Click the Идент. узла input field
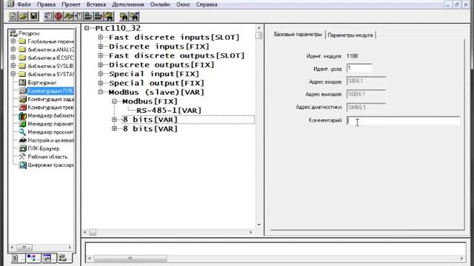Image resolution: width=474 pixels, height=266 pixels. click(x=358, y=68)
